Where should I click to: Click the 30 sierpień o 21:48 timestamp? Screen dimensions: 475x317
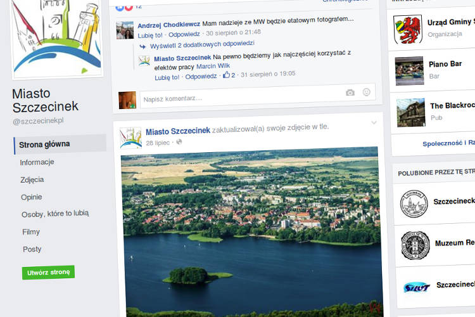[234, 32]
